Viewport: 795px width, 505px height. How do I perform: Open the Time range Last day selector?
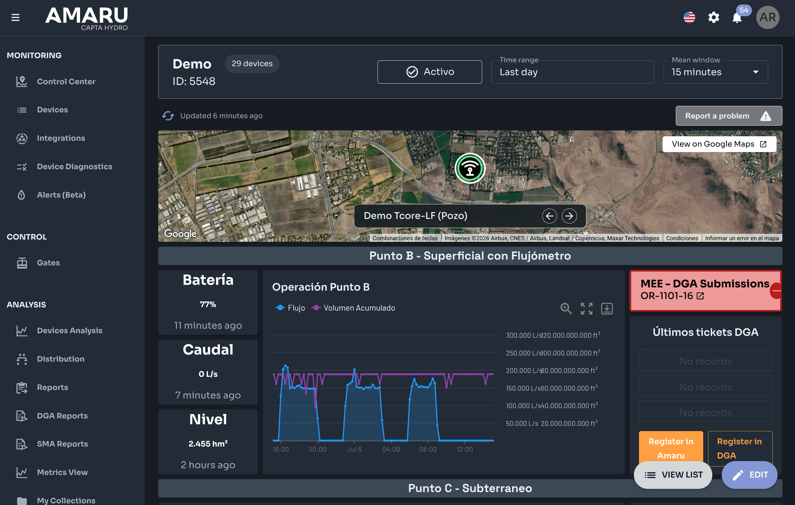(573, 72)
